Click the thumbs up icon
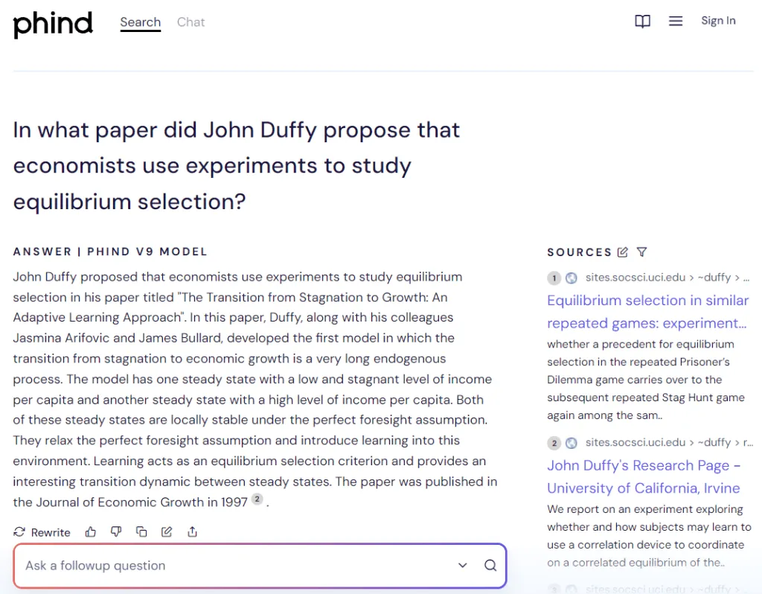The width and height of the screenshot is (762, 594). coord(90,531)
